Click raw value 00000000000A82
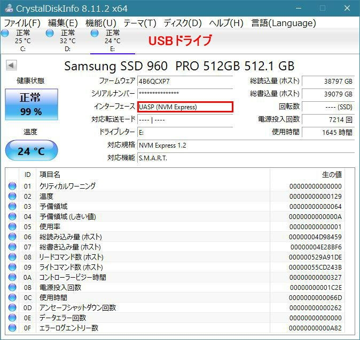Viewport: 360px width, 340px height. click(315, 328)
